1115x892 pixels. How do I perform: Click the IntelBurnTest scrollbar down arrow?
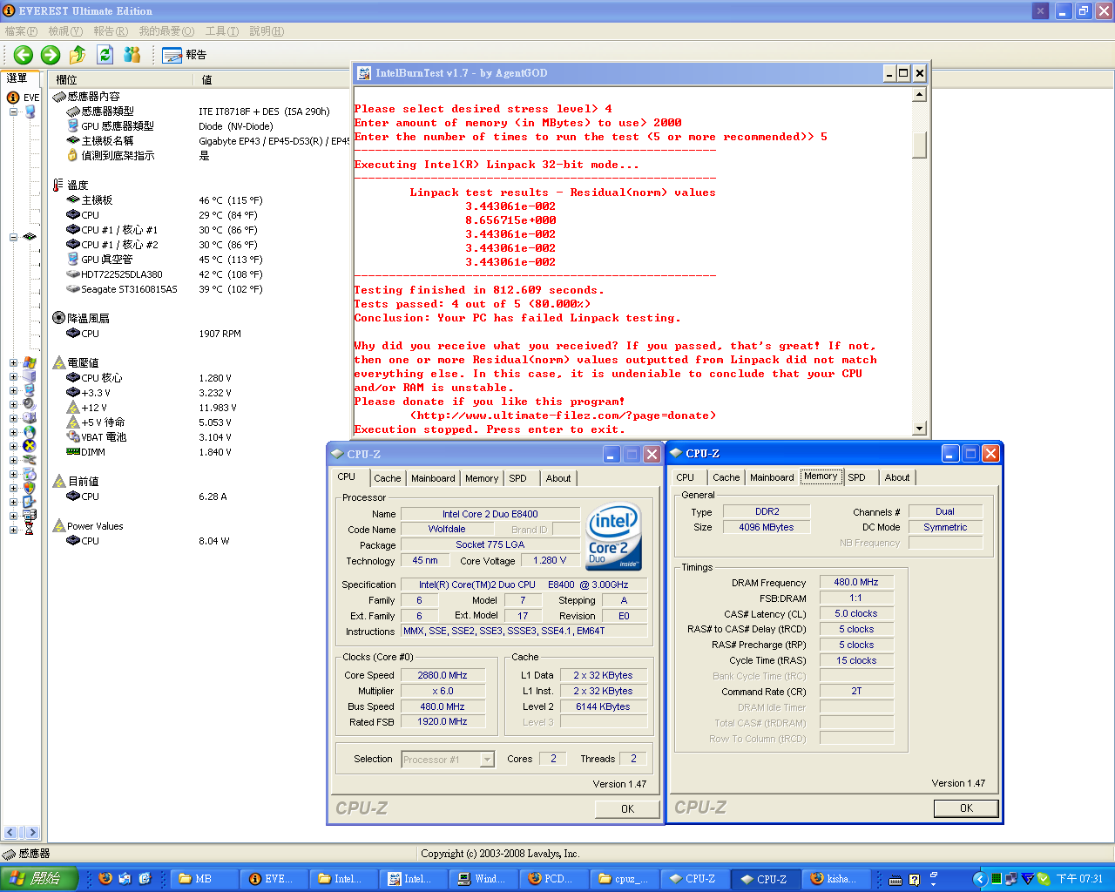(x=919, y=428)
